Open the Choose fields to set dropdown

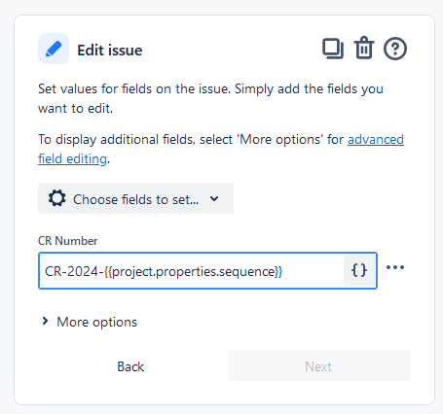pos(135,198)
